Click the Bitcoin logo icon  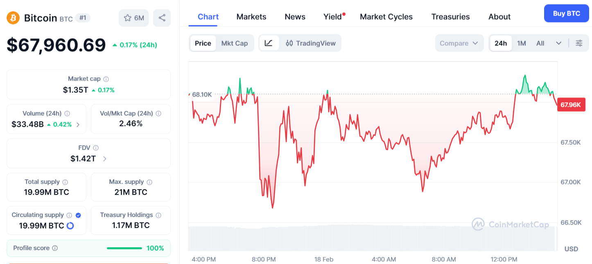[x=12, y=18]
